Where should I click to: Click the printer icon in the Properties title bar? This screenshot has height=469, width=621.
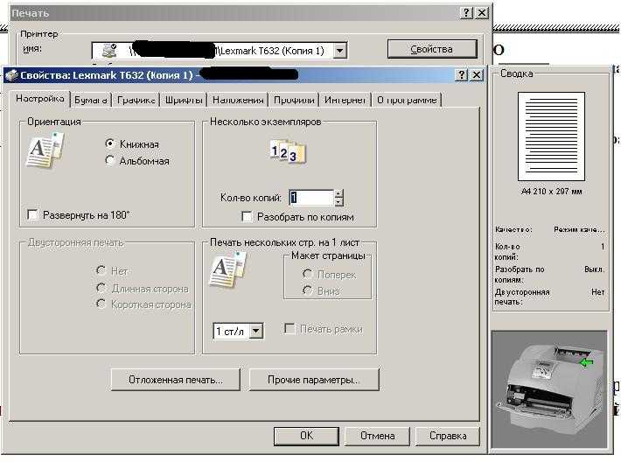11,75
